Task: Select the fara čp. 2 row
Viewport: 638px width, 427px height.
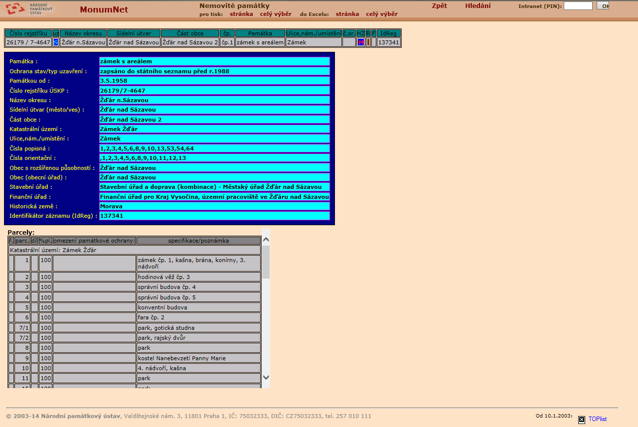Action: click(135, 317)
